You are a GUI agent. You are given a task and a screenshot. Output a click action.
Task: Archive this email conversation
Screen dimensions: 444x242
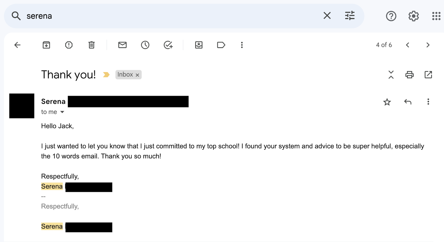tap(46, 45)
